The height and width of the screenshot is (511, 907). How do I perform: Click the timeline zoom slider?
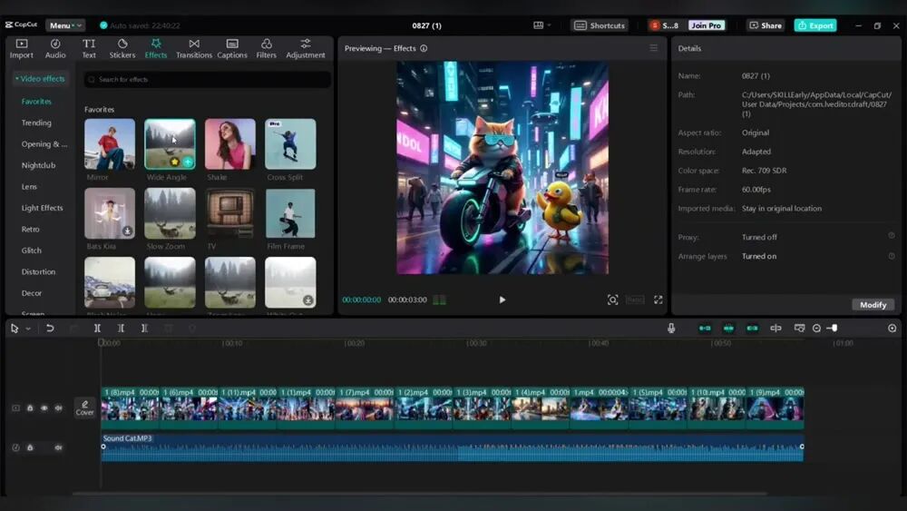(833, 329)
